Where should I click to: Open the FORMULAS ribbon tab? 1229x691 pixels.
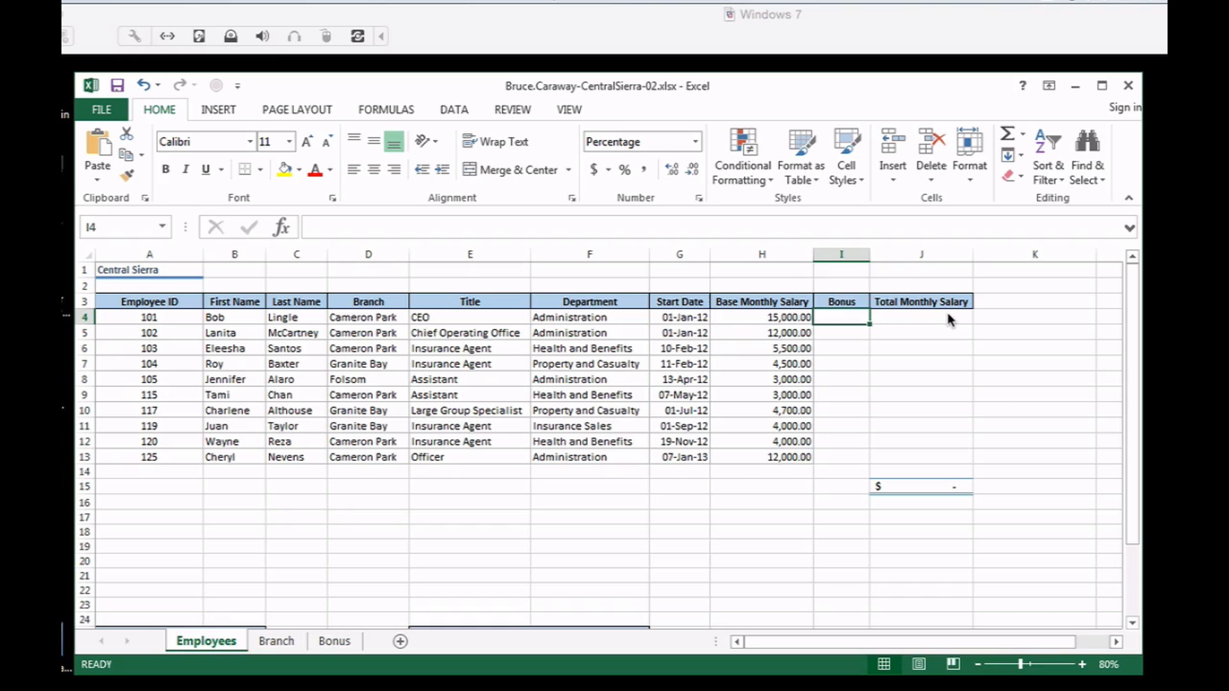point(386,110)
